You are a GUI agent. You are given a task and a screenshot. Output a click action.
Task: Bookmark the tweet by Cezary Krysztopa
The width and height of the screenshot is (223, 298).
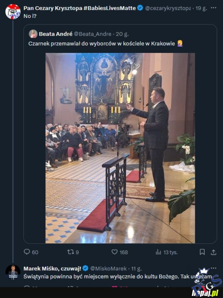tap(202, 252)
